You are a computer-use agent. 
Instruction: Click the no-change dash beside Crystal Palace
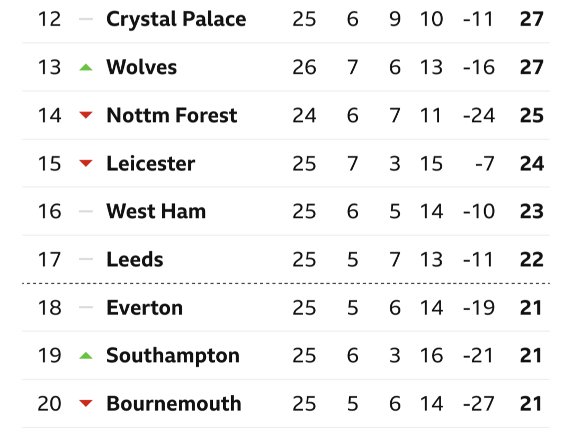pos(86,19)
